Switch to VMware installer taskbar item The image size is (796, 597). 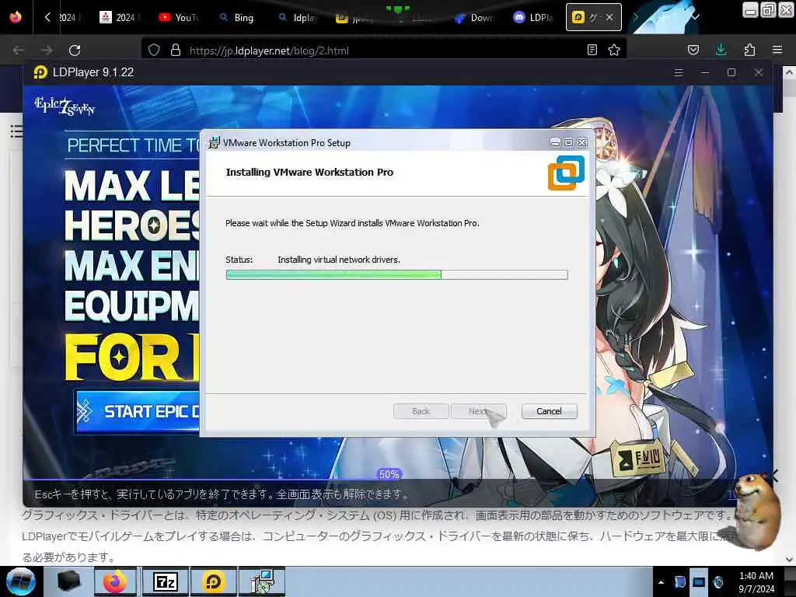point(263,581)
